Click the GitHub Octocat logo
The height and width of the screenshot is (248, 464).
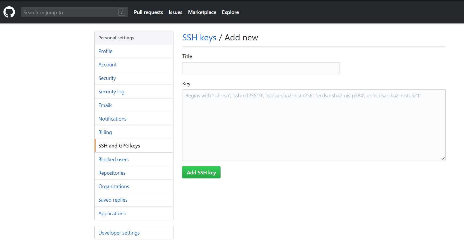[x=9, y=12]
